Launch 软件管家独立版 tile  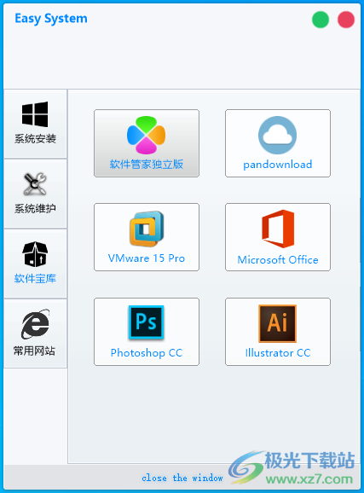[147, 143]
